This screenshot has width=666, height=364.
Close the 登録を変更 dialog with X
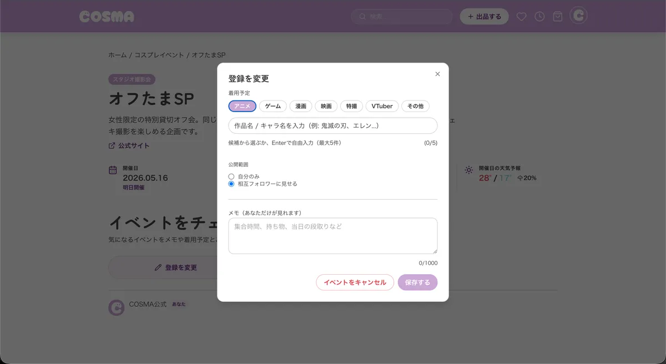tap(437, 74)
